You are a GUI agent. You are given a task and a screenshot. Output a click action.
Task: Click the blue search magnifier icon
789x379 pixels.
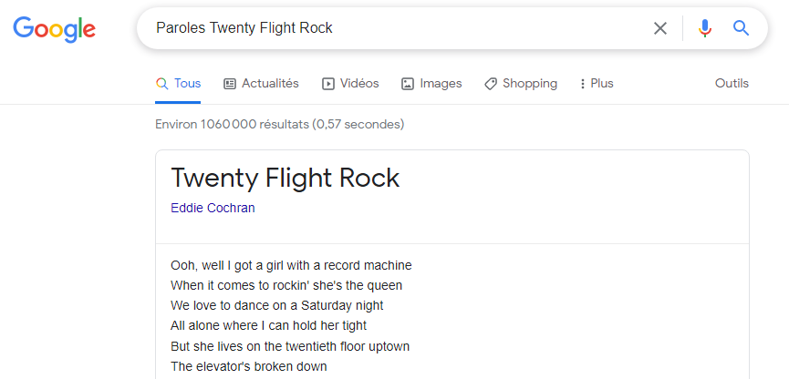(x=741, y=28)
